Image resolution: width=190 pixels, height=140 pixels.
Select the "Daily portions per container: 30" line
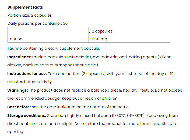37,23
